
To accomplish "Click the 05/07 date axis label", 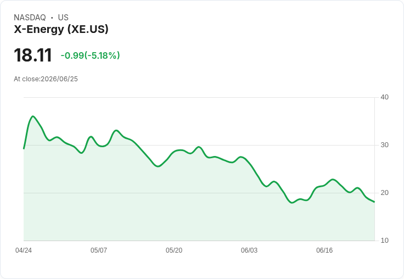I will click(x=99, y=250).
